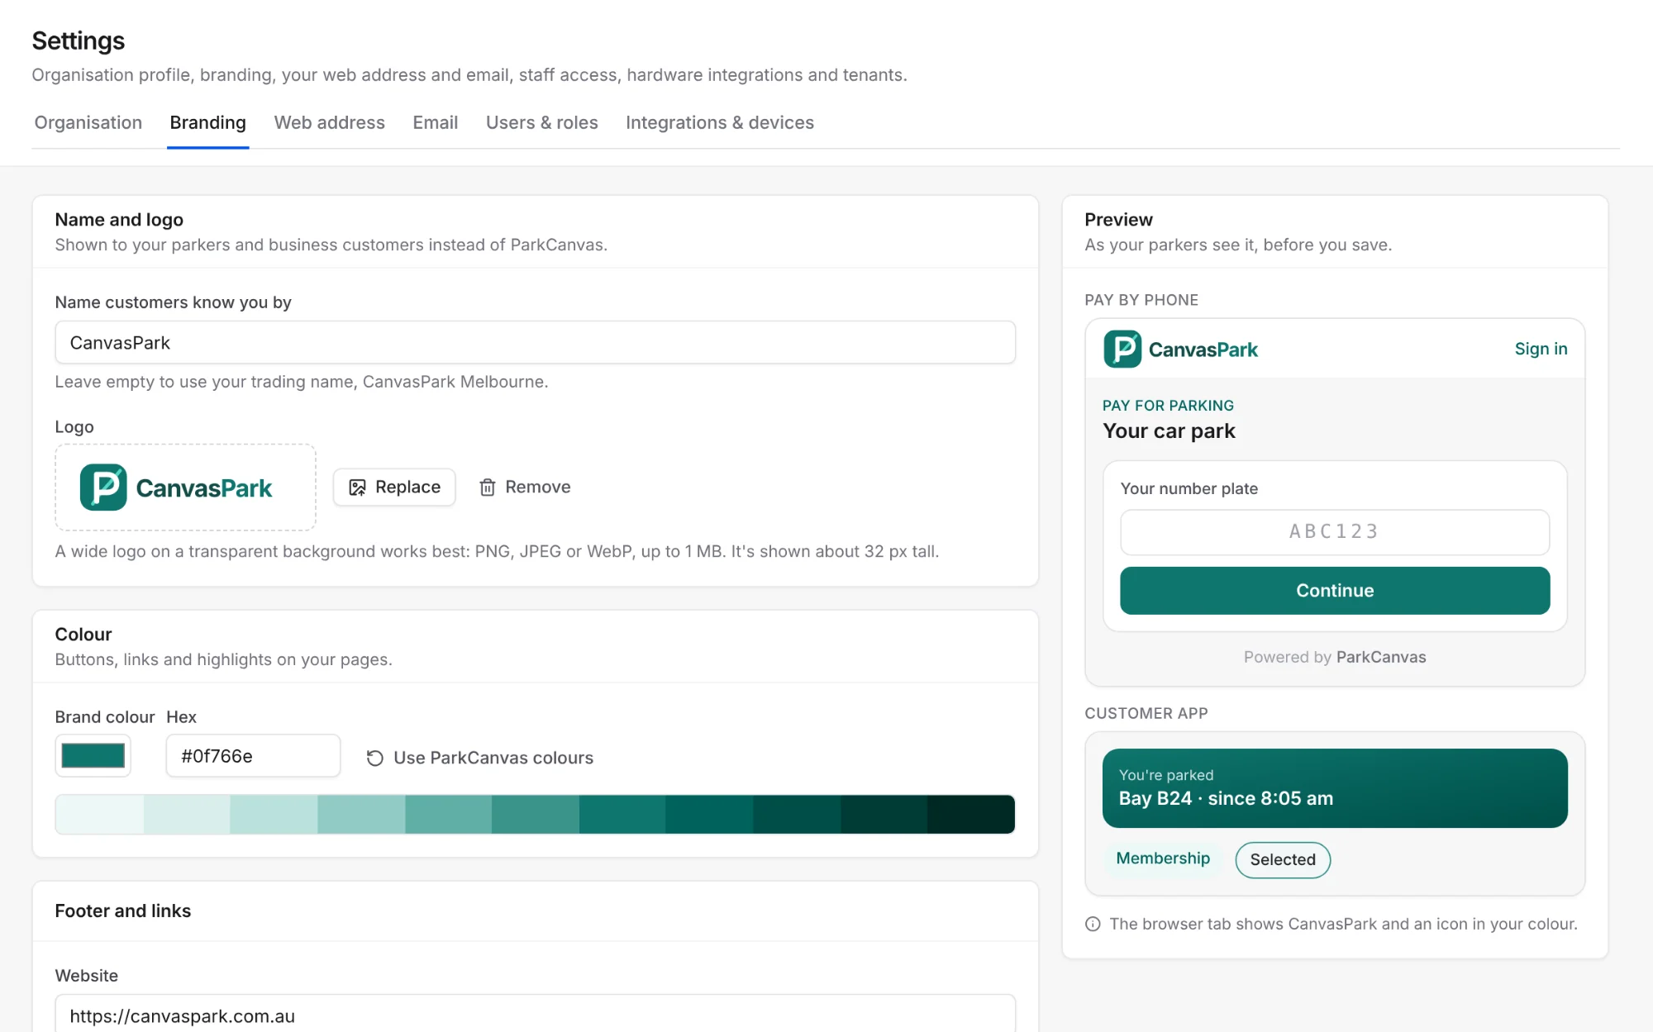This screenshot has height=1032, width=1653.
Task: Select the Membership chip in preview
Action: (x=1163, y=858)
